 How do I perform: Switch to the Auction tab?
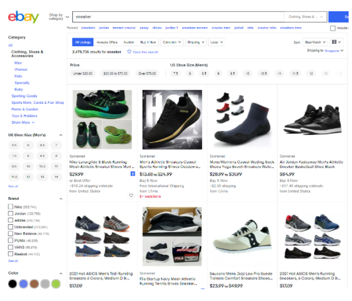pos(129,42)
